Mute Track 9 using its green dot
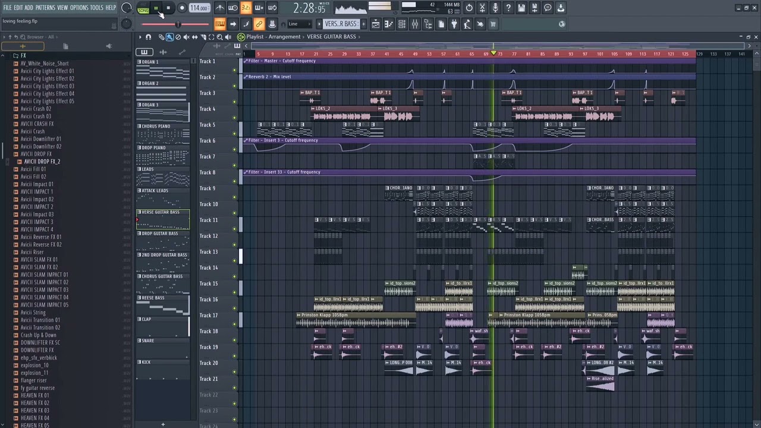The width and height of the screenshot is (761, 428). [234, 197]
